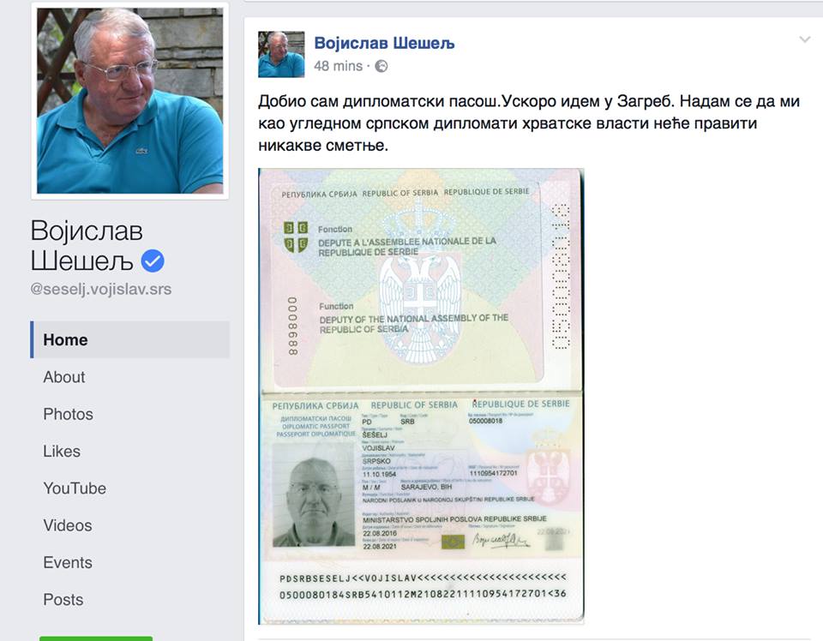Click the green button below sidebar

point(96,638)
